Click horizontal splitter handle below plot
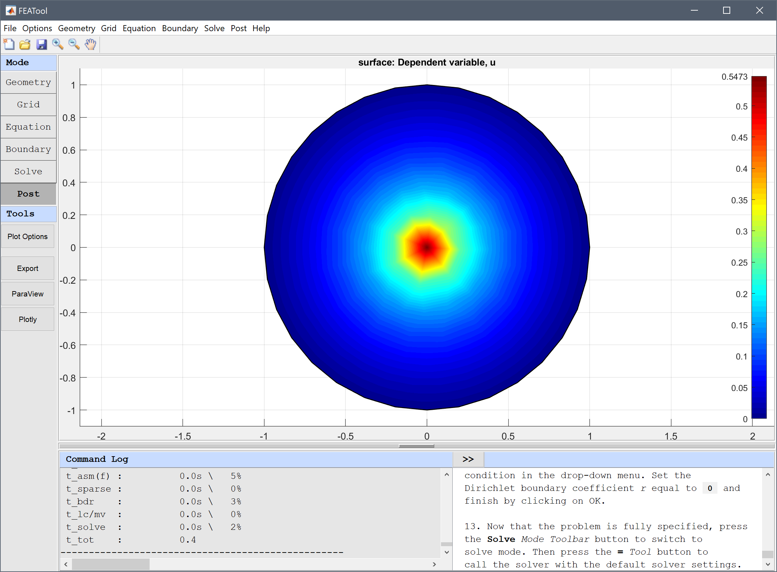 [x=417, y=446]
